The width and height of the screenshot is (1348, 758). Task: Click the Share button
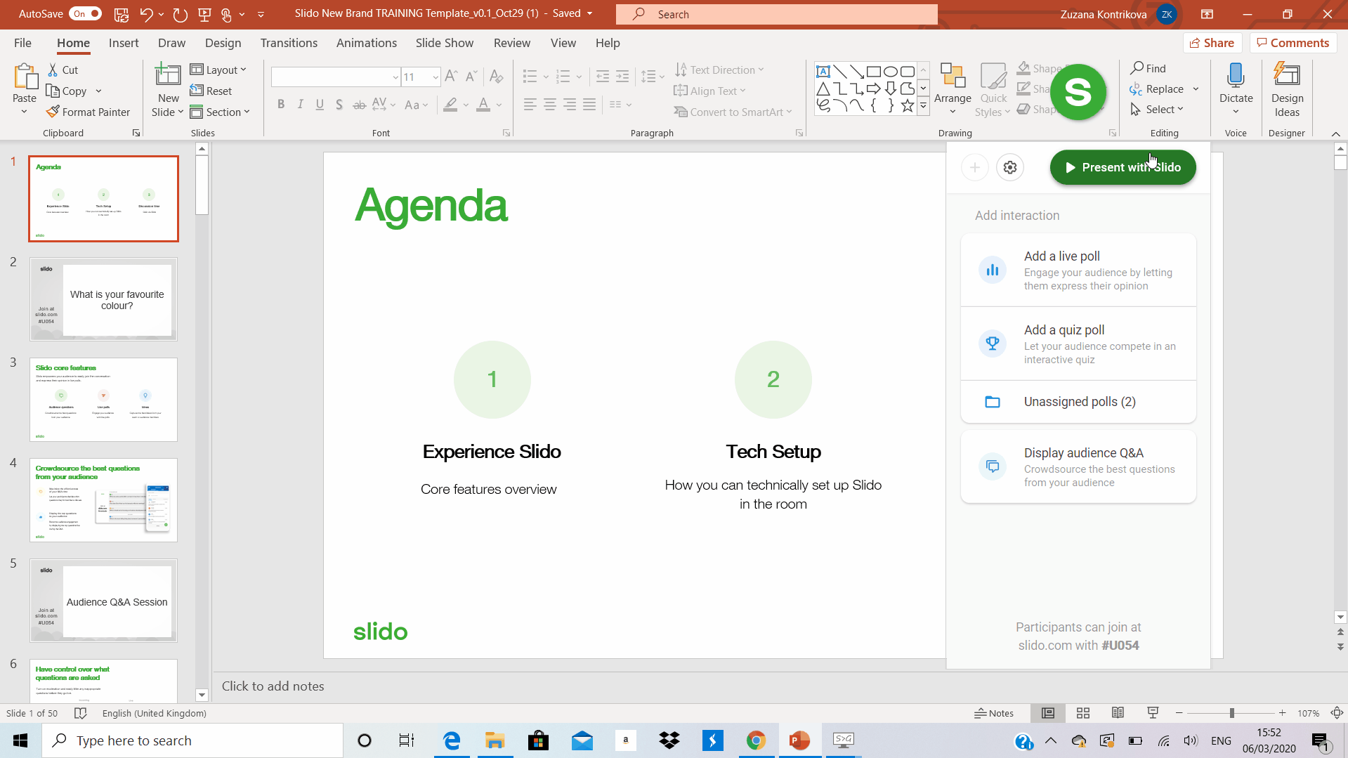point(1212,43)
